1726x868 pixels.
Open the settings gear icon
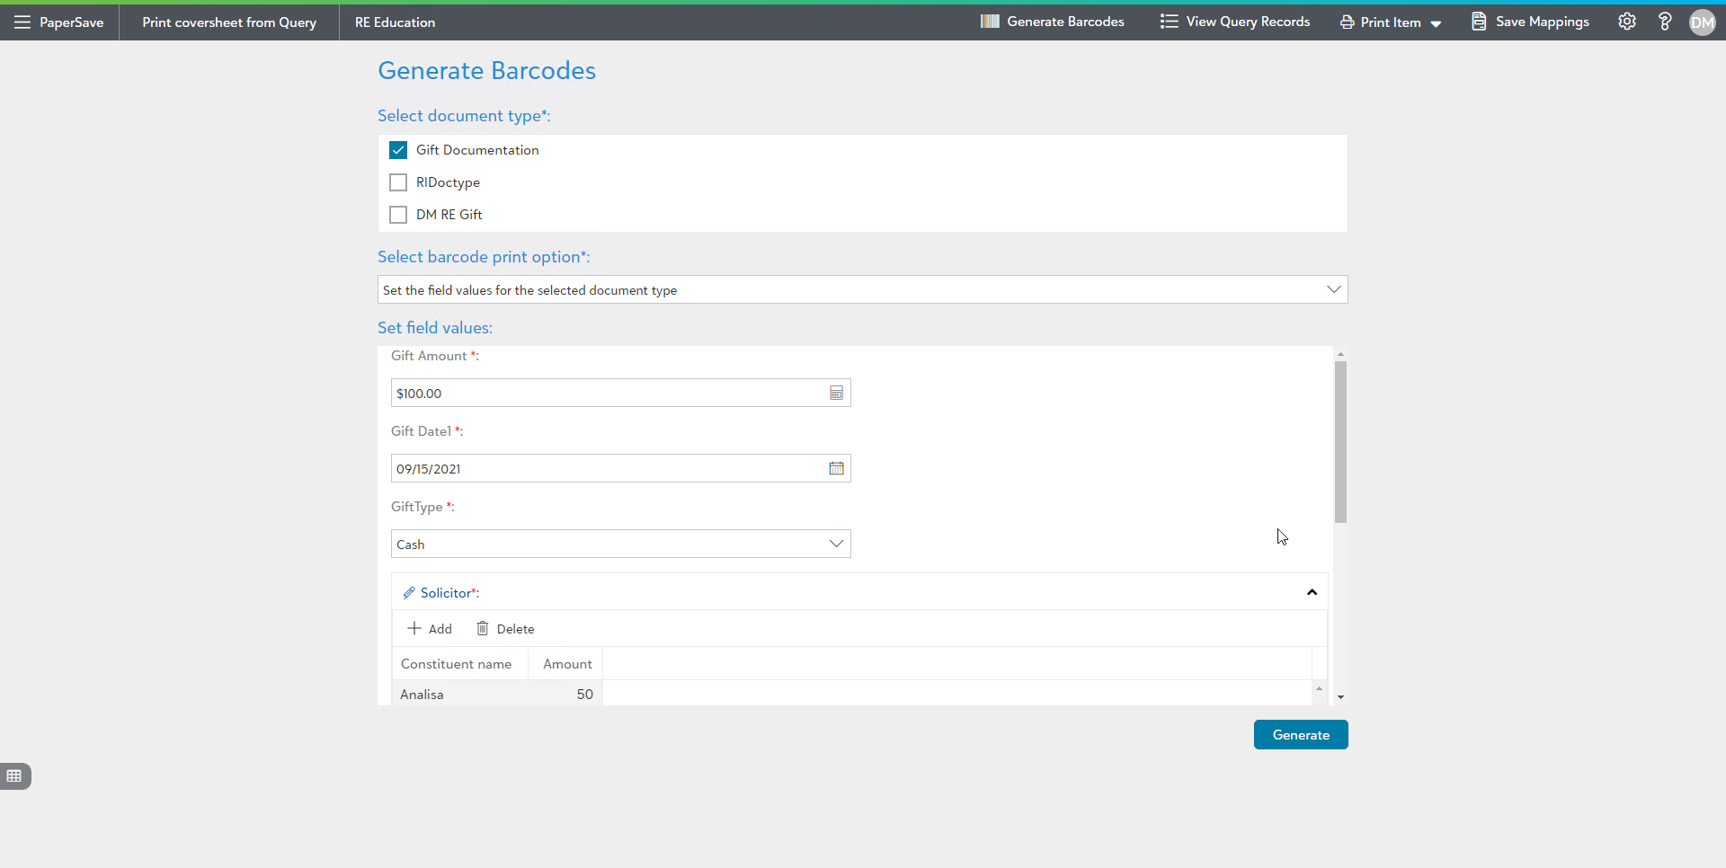(1626, 22)
